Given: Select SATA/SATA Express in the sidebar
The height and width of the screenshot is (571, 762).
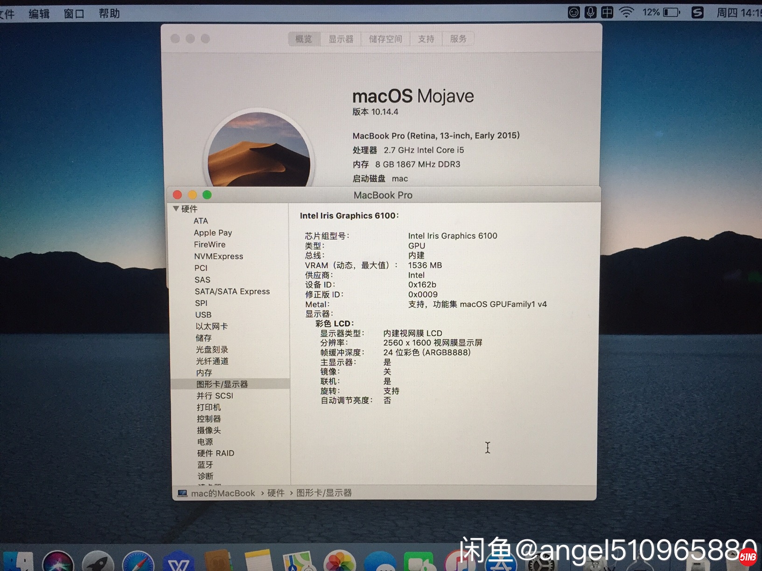Looking at the screenshot, I should coord(232,291).
